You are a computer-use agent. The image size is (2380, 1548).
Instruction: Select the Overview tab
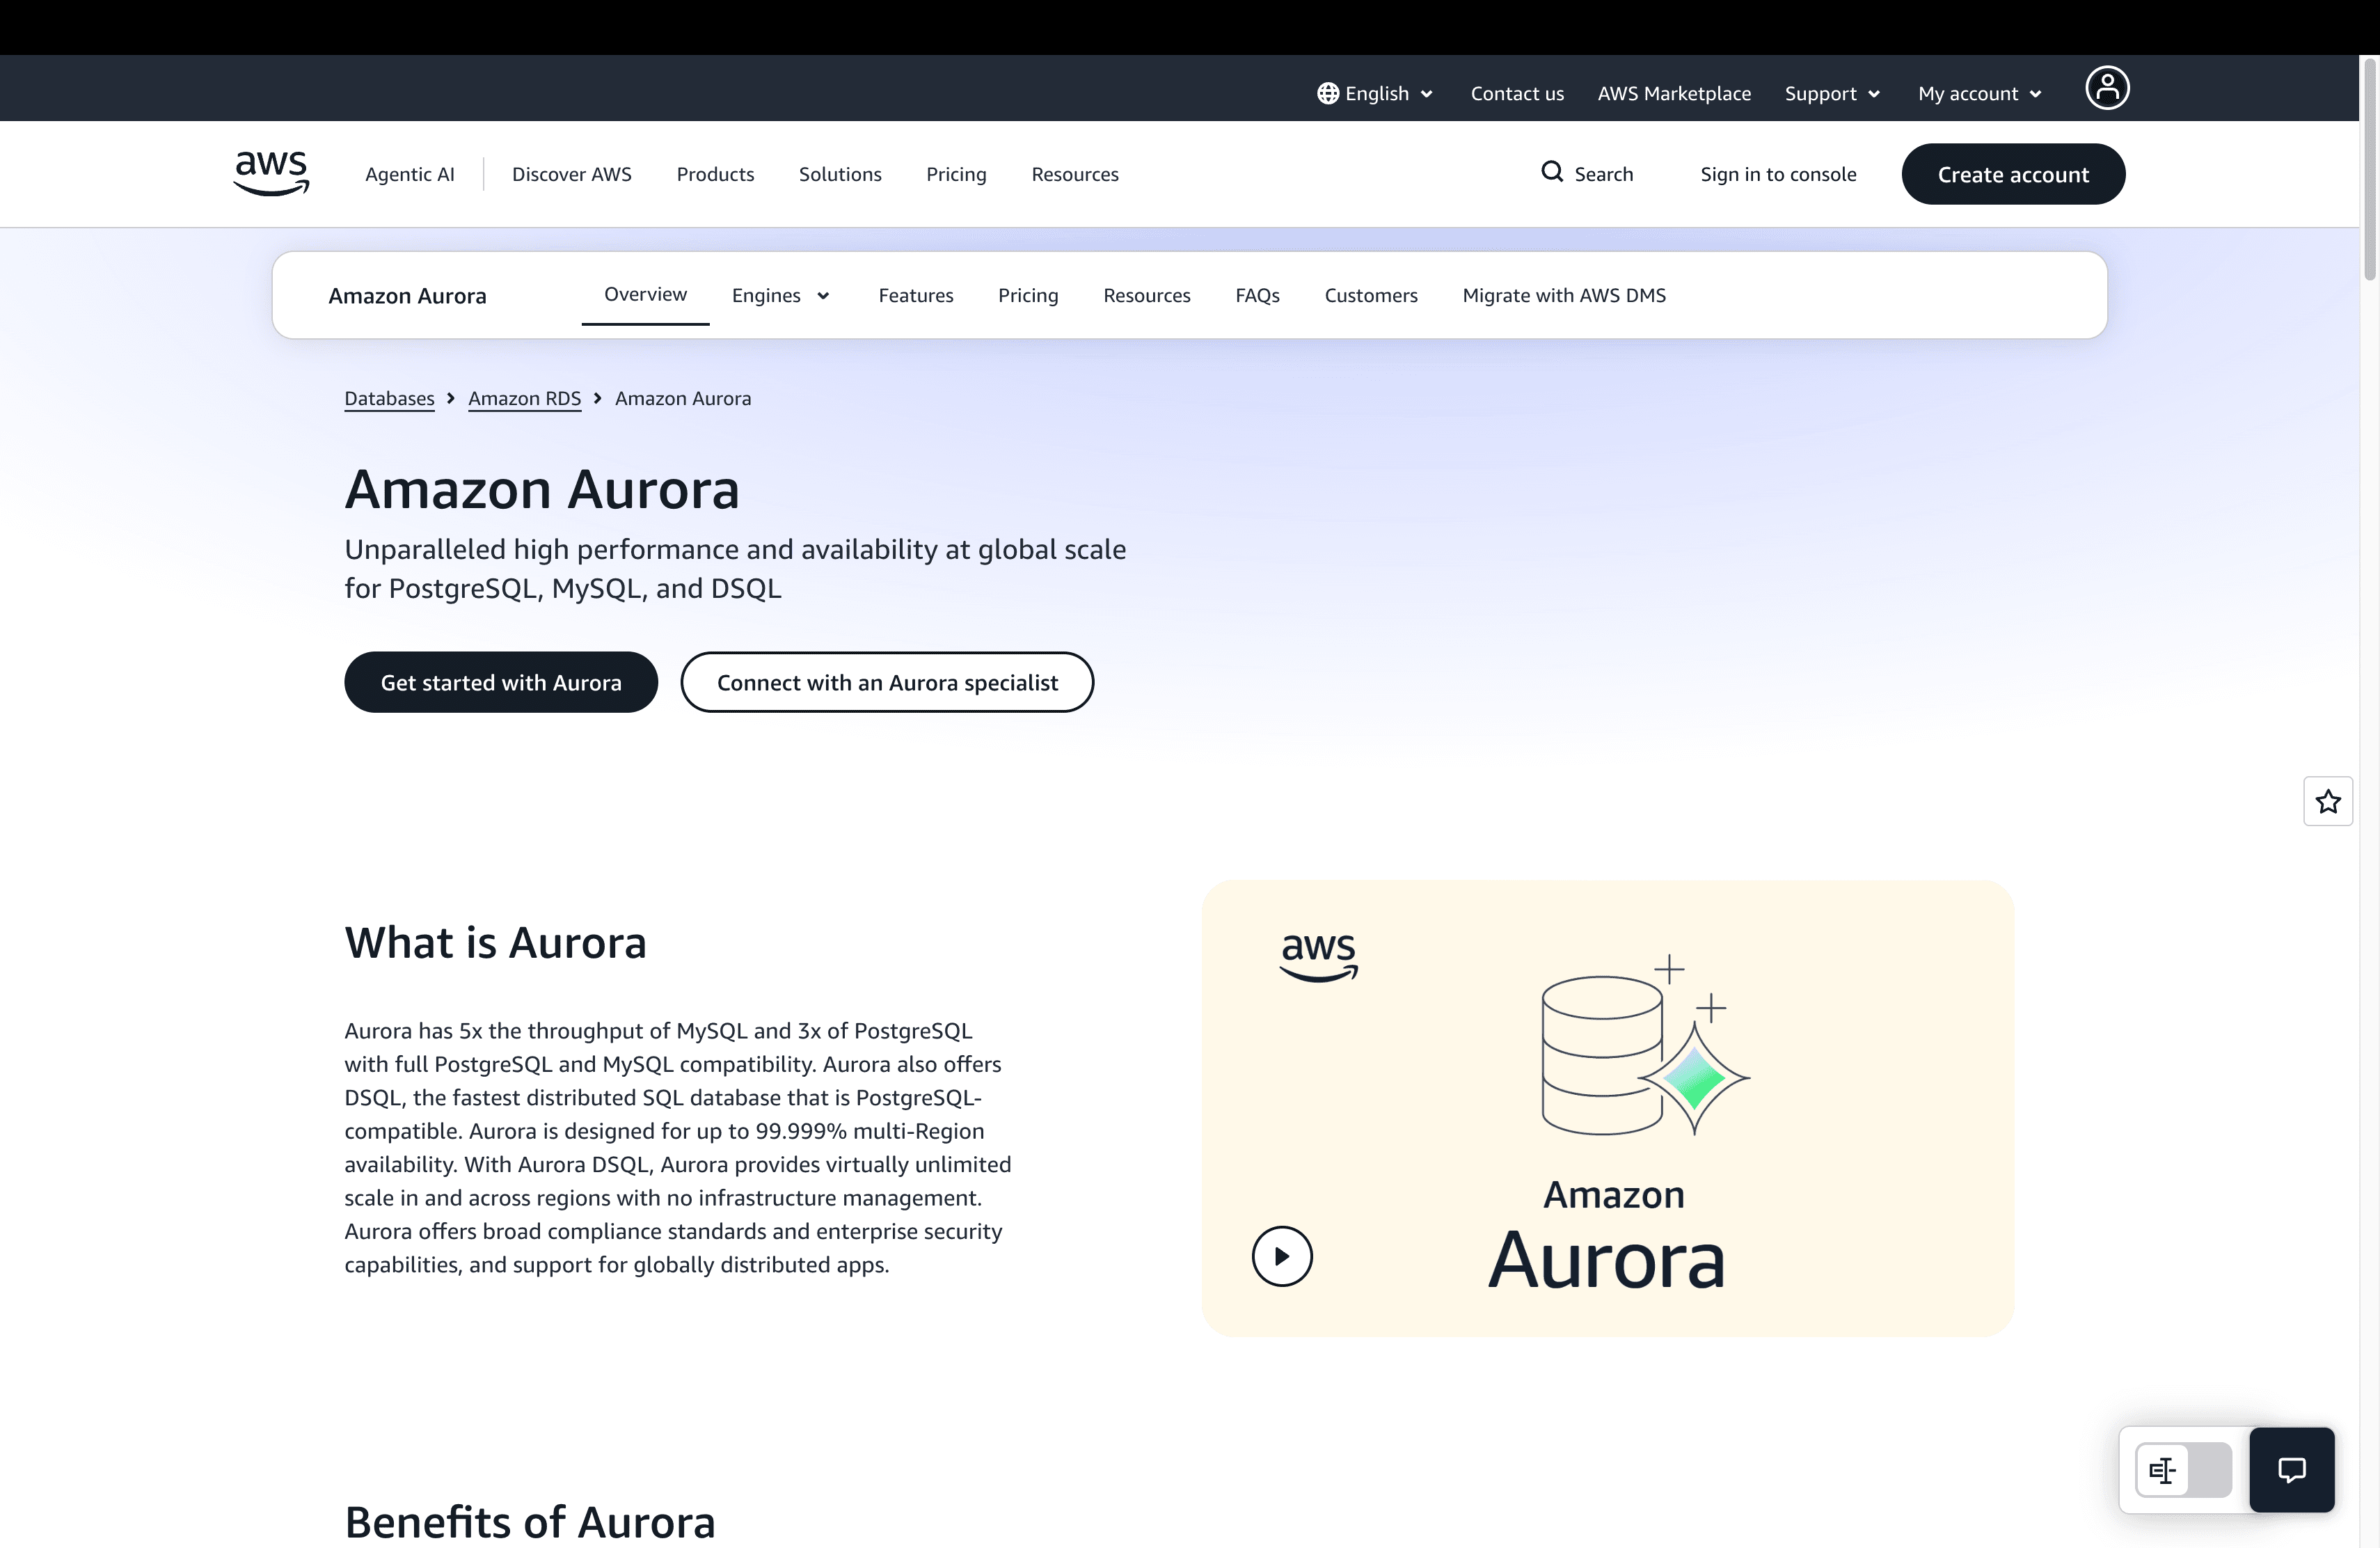pos(645,294)
